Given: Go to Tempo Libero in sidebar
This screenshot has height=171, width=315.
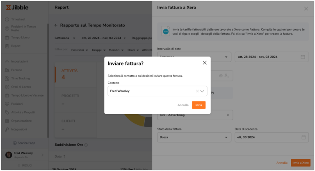Looking at the screenshot, I should [x=20, y=38].
